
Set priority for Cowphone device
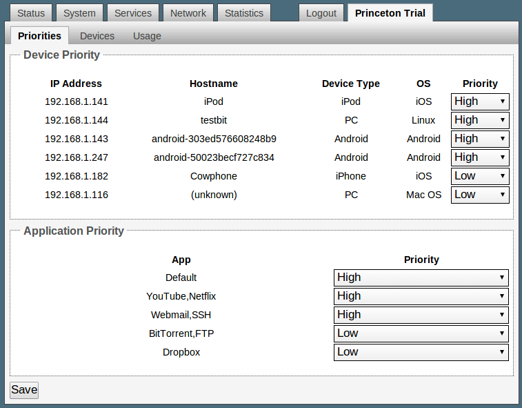coord(480,176)
